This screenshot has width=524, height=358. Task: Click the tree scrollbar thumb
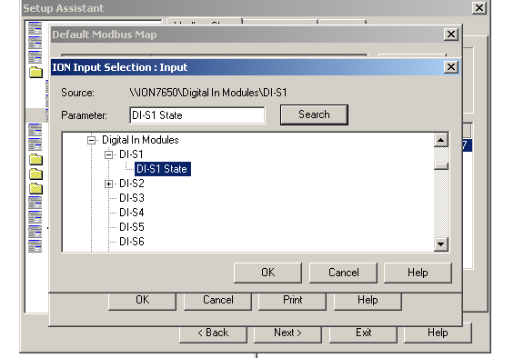441,166
